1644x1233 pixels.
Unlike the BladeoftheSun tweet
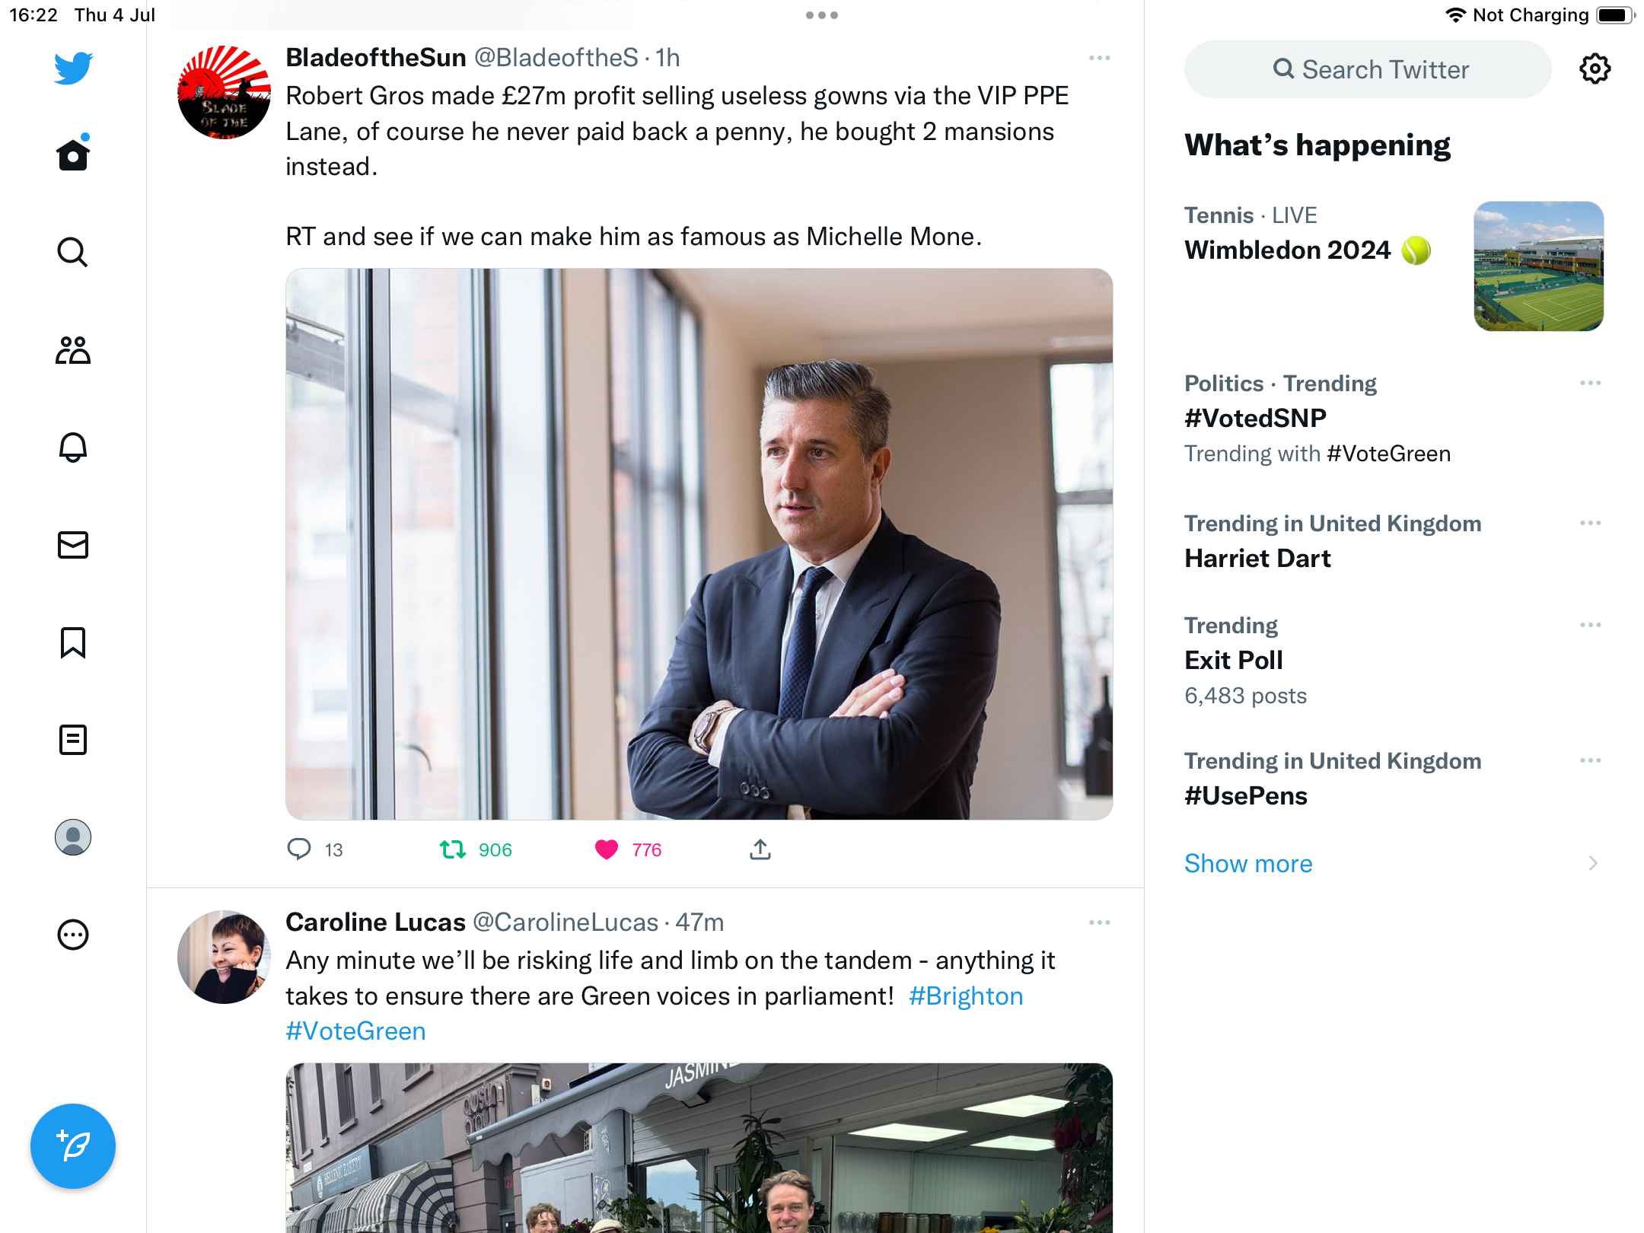coord(607,849)
